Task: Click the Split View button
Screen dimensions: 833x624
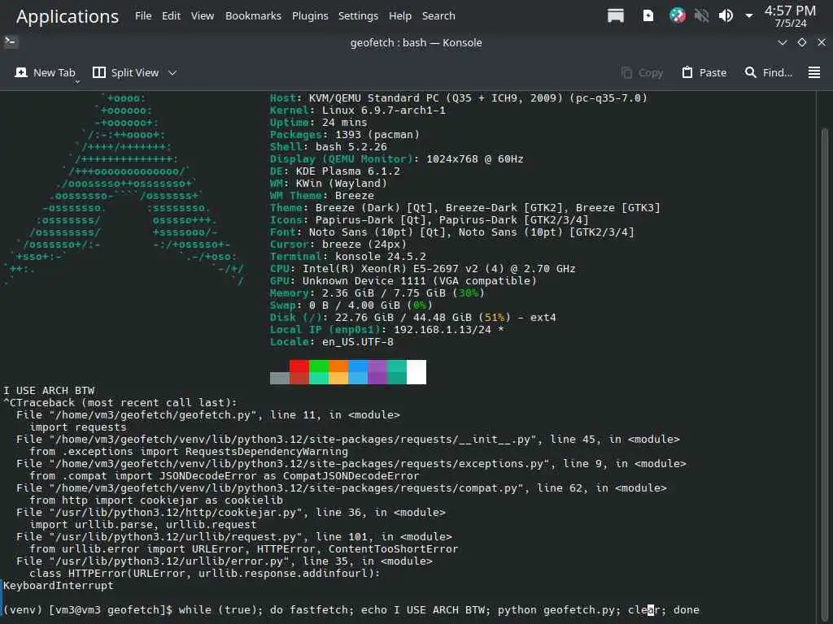Action: (x=126, y=72)
